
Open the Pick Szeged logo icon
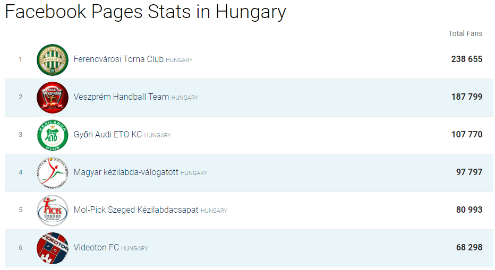(53, 211)
